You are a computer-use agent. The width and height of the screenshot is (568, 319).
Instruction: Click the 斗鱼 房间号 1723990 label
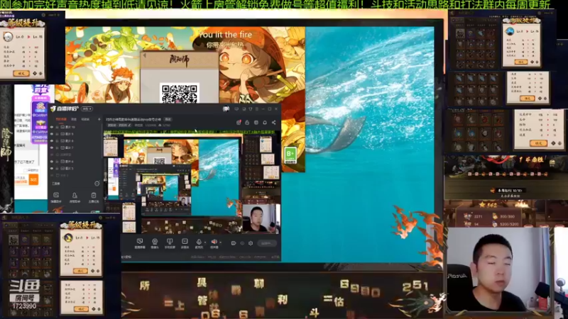click(x=24, y=295)
